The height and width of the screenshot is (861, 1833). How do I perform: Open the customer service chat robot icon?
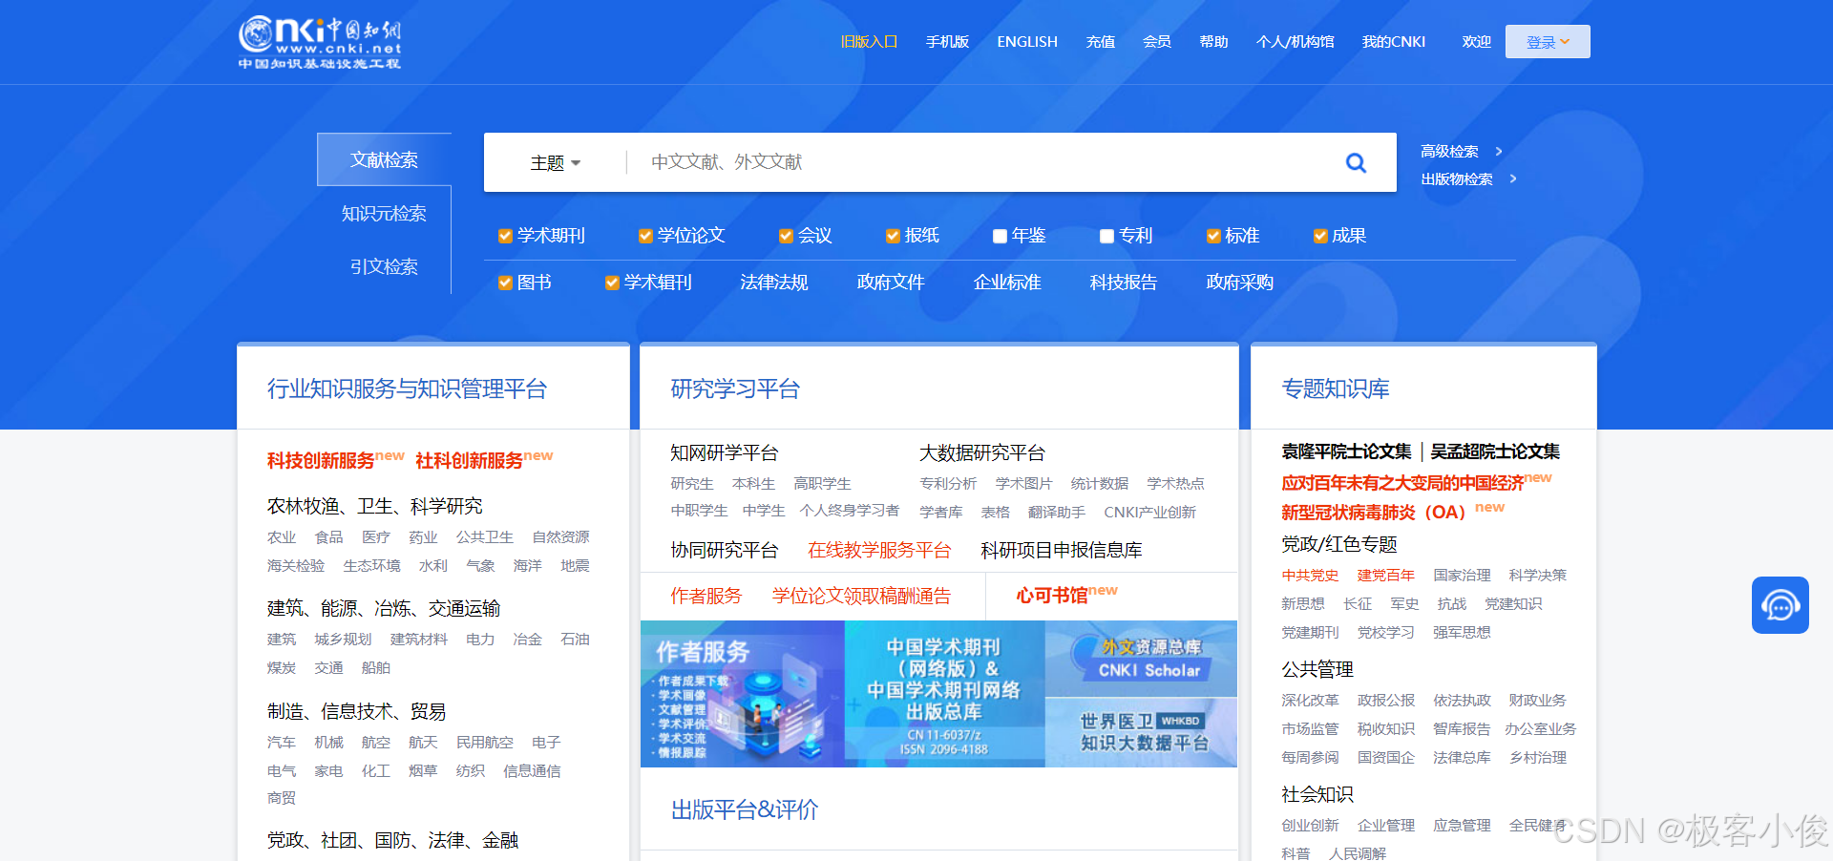[1780, 604]
